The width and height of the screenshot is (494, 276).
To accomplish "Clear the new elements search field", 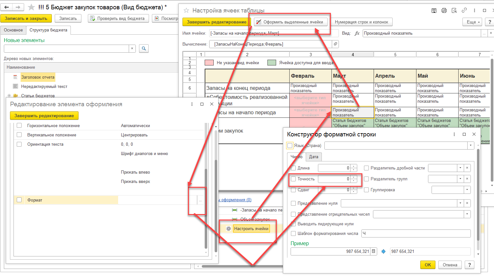I will point(132,48).
